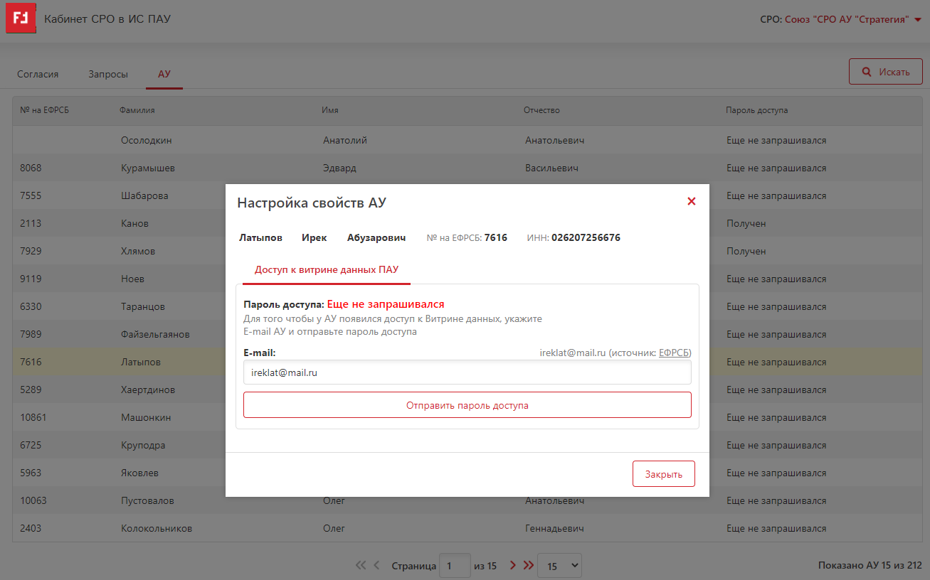Close dialog with red X icon

coord(691,202)
